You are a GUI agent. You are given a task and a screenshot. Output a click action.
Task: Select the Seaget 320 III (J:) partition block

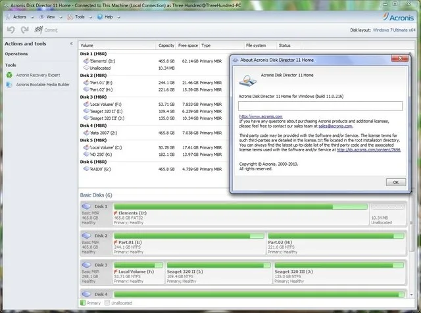(339, 273)
